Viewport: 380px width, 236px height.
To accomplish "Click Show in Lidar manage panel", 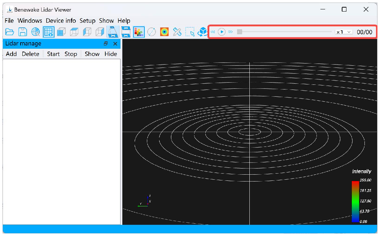I will (x=92, y=54).
